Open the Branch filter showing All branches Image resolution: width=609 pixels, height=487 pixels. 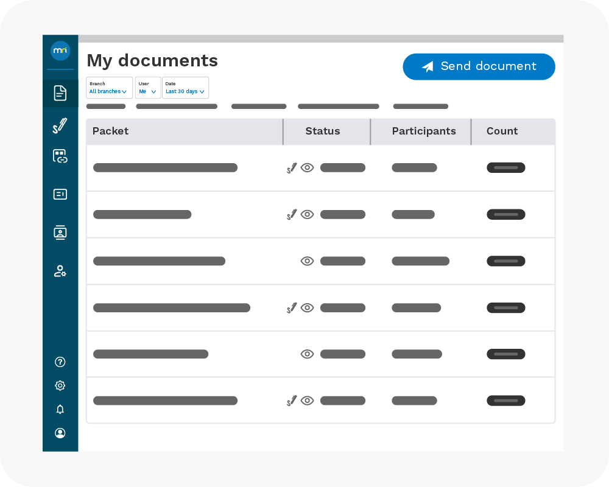pos(109,88)
